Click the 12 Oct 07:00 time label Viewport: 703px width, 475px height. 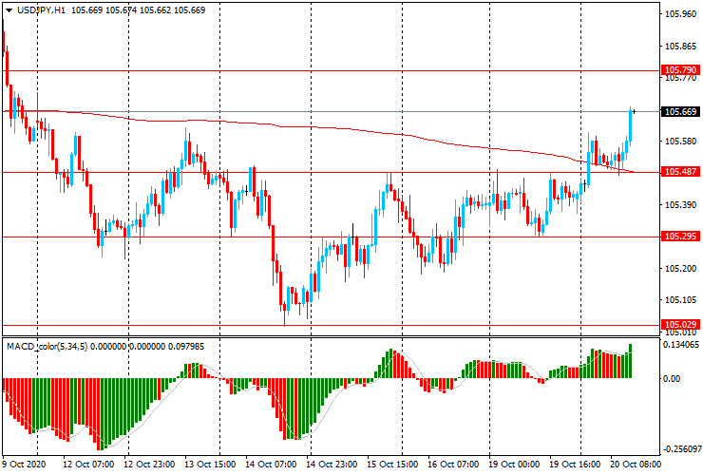tap(88, 464)
